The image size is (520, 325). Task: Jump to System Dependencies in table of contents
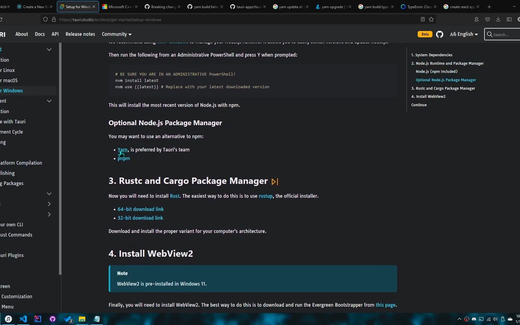tap(432, 55)
